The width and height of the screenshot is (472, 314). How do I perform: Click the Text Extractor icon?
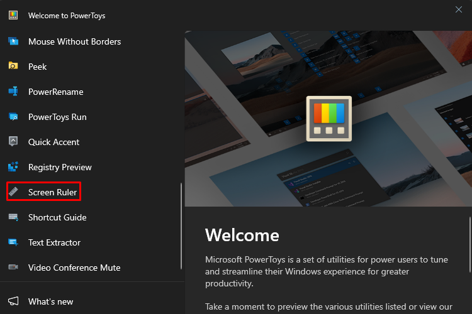click(x=13, y=242)
